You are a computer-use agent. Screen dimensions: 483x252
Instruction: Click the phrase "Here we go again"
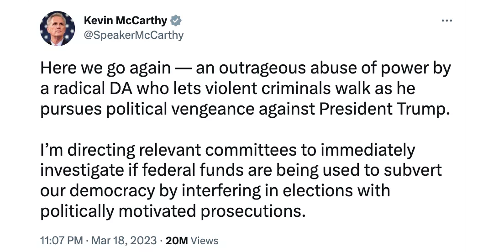(x=105, y=68)
